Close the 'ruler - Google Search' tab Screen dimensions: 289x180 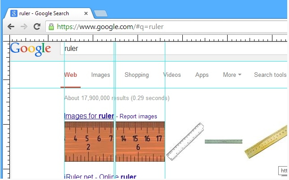pyautogui.click(x=85, y=13)
